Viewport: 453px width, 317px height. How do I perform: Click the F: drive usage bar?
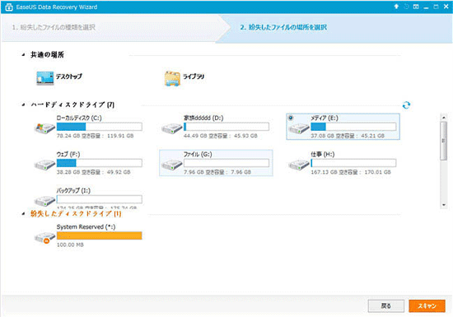pos(100,163)
